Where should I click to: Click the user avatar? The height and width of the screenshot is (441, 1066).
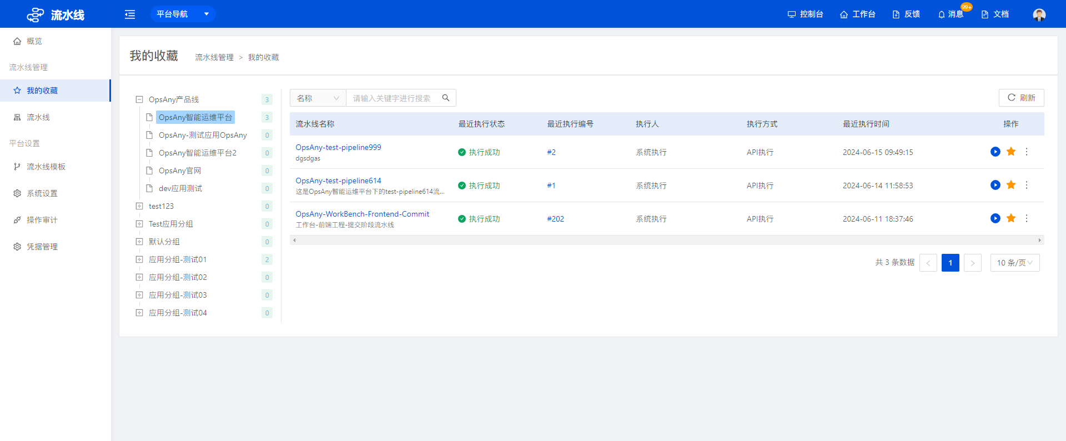coord(1039,14)
